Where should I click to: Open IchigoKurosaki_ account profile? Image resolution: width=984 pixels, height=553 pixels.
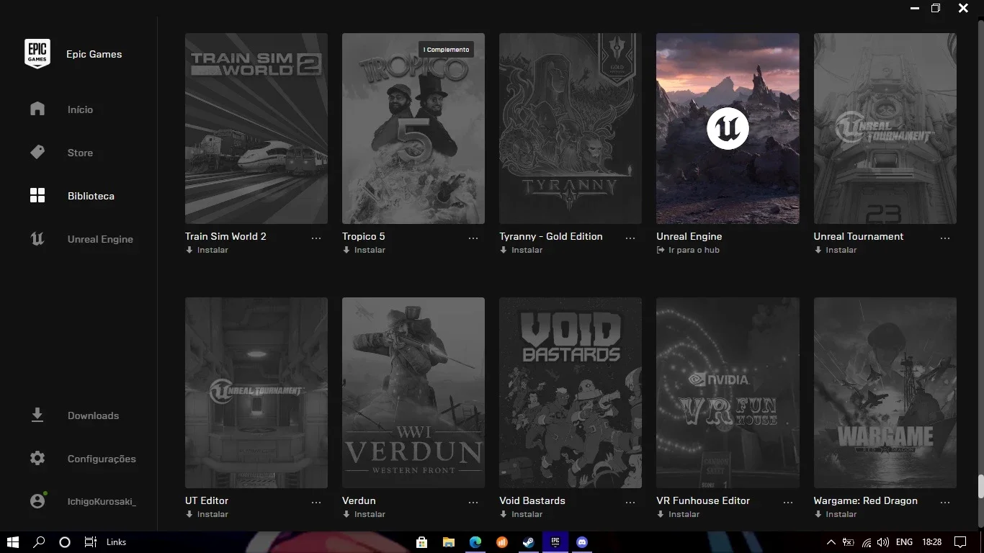click(x=102, y=501)
